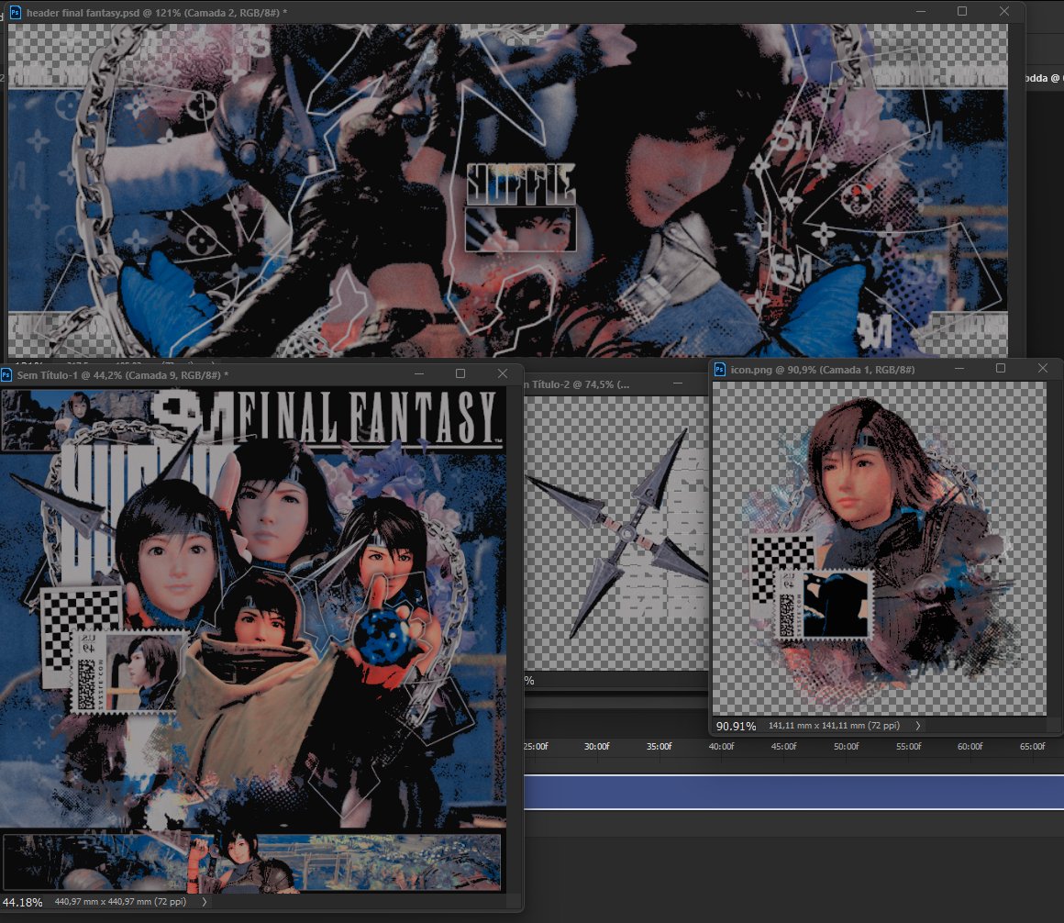Click the small YUFFIE logo in header canvas
1064x923 pixels.
coord(521,183)
